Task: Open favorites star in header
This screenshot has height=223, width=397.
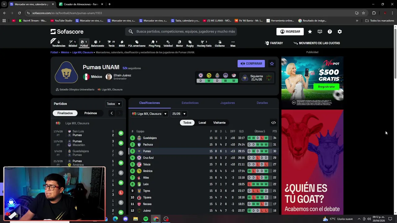Action: (x=310, y=32)
